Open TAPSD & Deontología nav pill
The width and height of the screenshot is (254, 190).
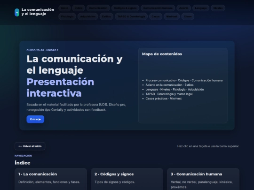[x=131, y=16]
